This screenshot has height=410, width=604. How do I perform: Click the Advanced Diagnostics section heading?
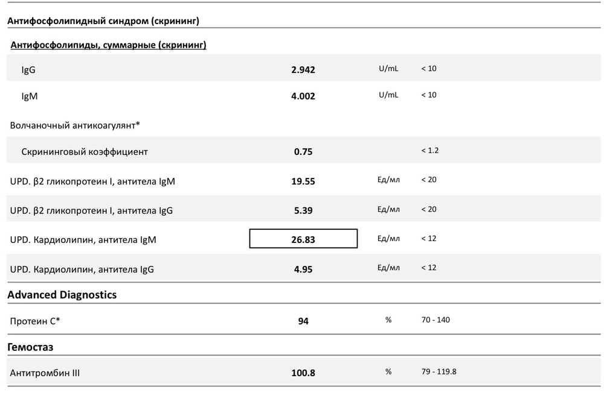[x=62, y=295]
